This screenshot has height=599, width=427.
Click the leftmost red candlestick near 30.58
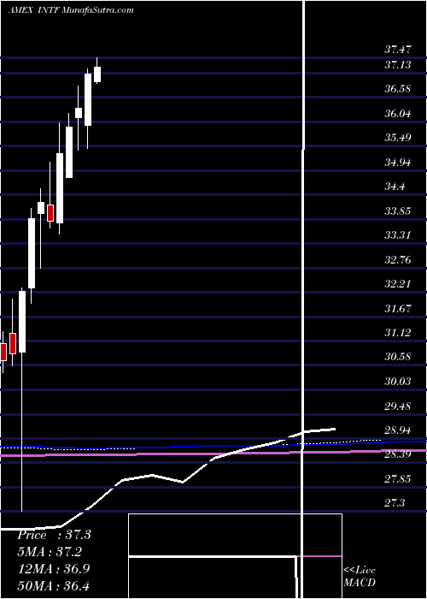point(3,353)
